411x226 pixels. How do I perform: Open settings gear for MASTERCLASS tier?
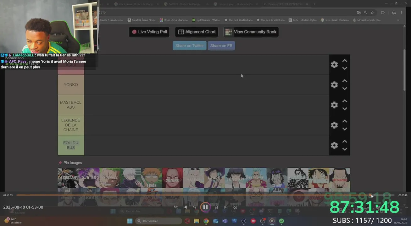coord(334,105)
